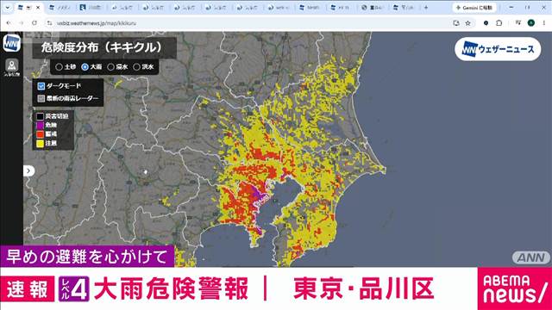
Task: Enable the 最新の雨雲レーダー checkbox
Action: click(x=41, y=98)
